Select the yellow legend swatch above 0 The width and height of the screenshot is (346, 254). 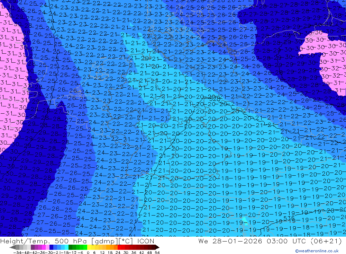click(89, 247)
